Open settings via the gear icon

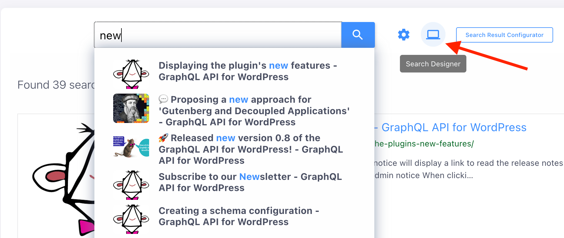coord(404,35)
